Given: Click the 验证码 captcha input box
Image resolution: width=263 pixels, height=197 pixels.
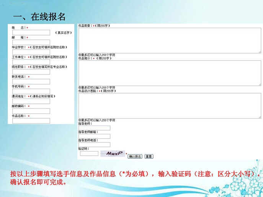Looking at the screenshot, I should 89,153.
